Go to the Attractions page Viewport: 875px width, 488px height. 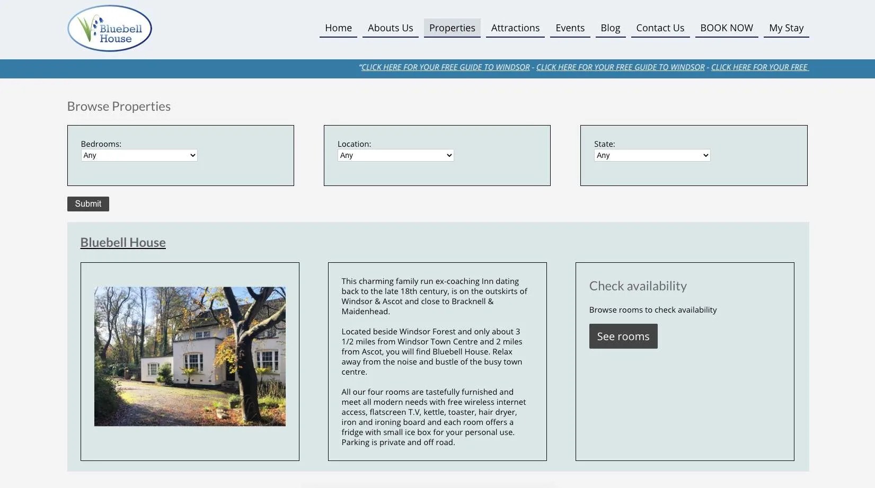pos(515,28)
